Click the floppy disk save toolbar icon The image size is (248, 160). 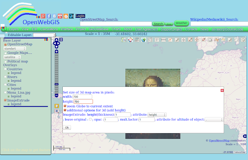click(x=210, y=40)
